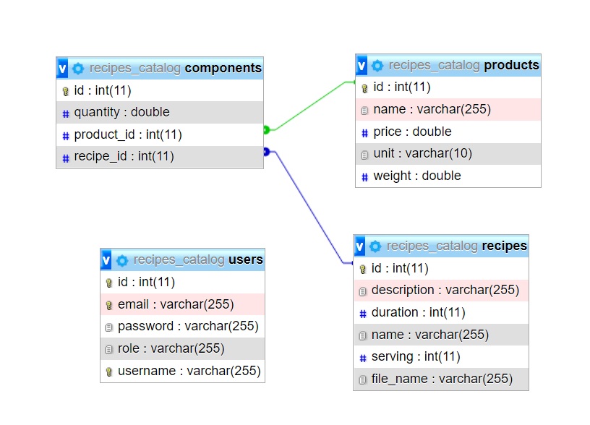This screenshot has width=590, height=425.
Task: Select the recipes table title
Action: 504,246
